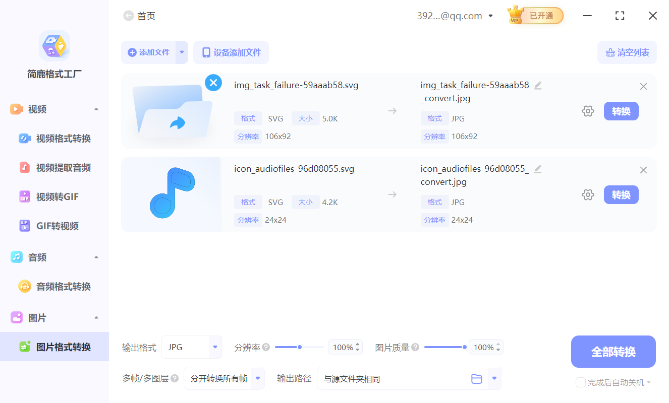This screenshot has width=669, height=403.
Task: Click the 5.0K size value
Action: click(330, 119)
